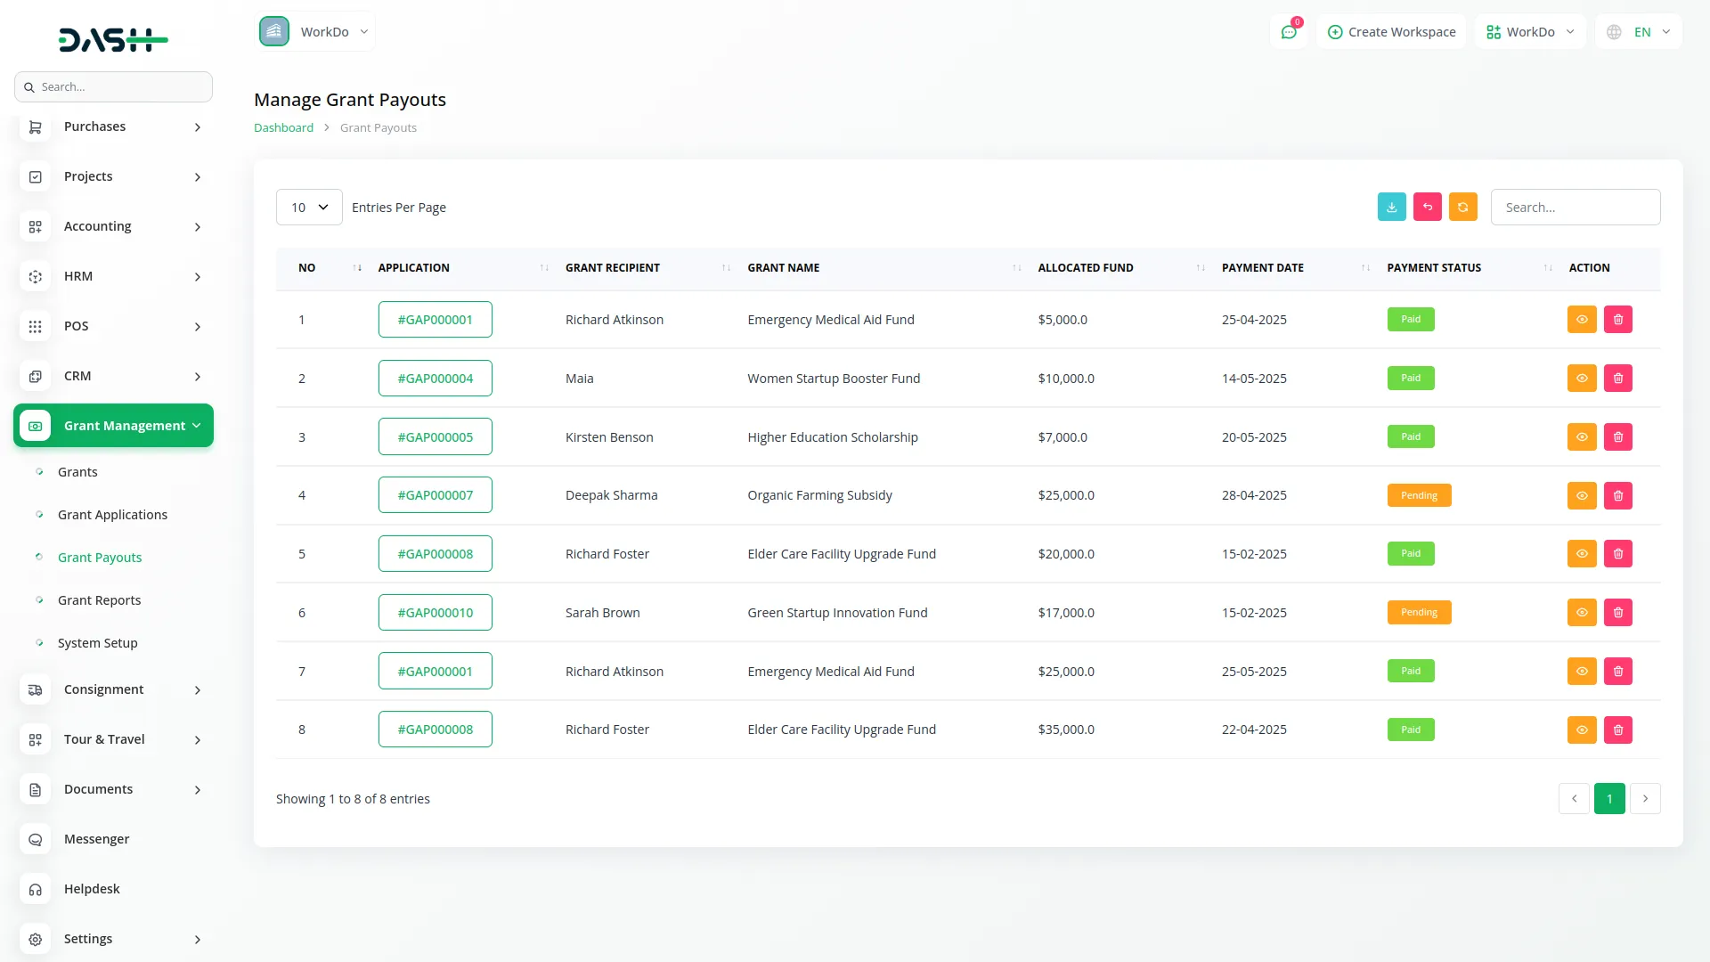
Task: Open Grant Applications from the sidebar
Action: click(x=112, y=514)
